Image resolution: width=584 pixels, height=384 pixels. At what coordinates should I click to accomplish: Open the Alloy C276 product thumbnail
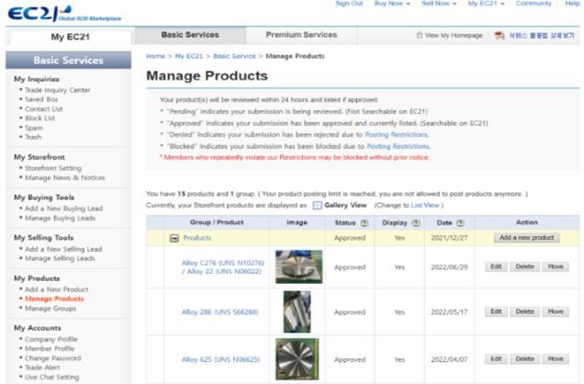point(298,266)
